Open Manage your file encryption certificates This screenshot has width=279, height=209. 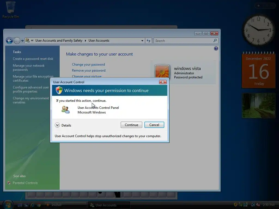(x=33, y=78)
